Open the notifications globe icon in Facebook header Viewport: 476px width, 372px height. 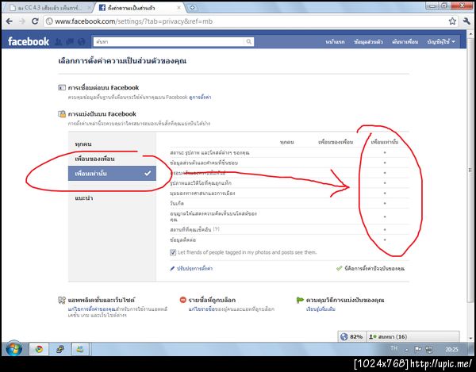[82, 41]
